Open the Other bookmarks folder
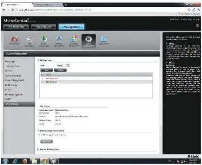This screenshot has height=165, width=202. pyautogui.click(x=191, y=14)
